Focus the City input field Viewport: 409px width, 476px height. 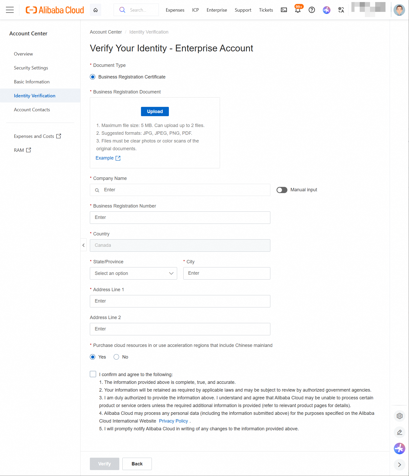[227, 273]
